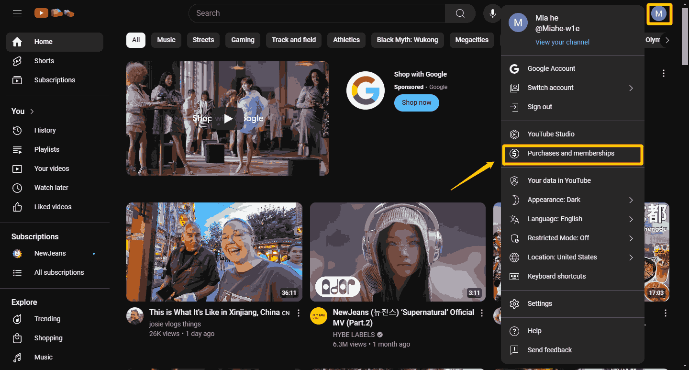Click Send feedback in account menu
The height and width of the screenshot is (370, 689).
[573, 350]
